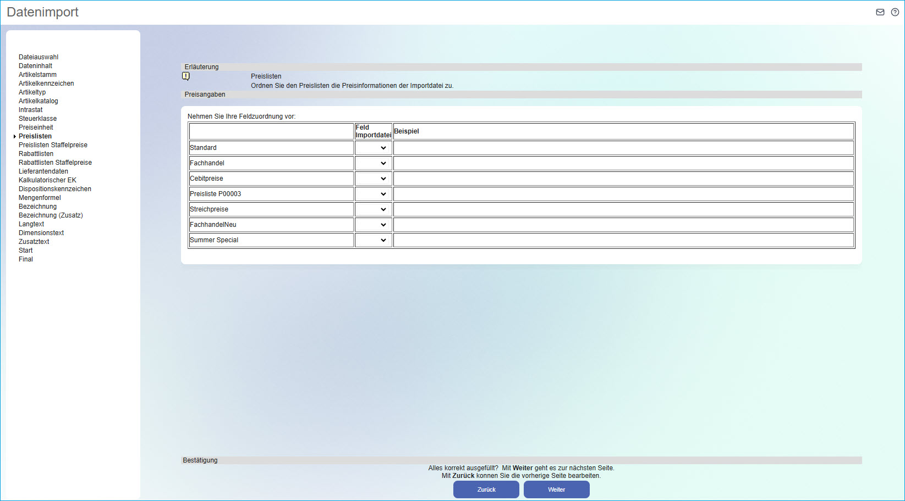Screen dimensions: 905x501
Task: Select Dispositionskennzeichen in sidebar
Action: (x=55, y=189)
